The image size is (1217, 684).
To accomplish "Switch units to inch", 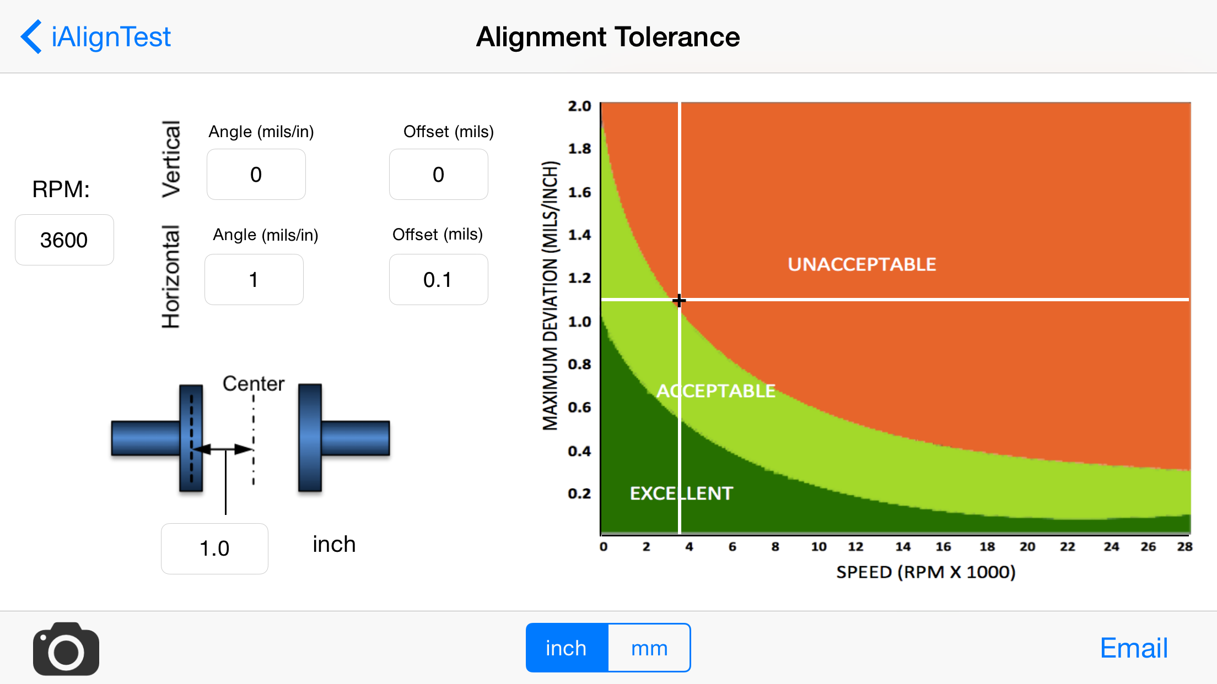I will point(567,648).
